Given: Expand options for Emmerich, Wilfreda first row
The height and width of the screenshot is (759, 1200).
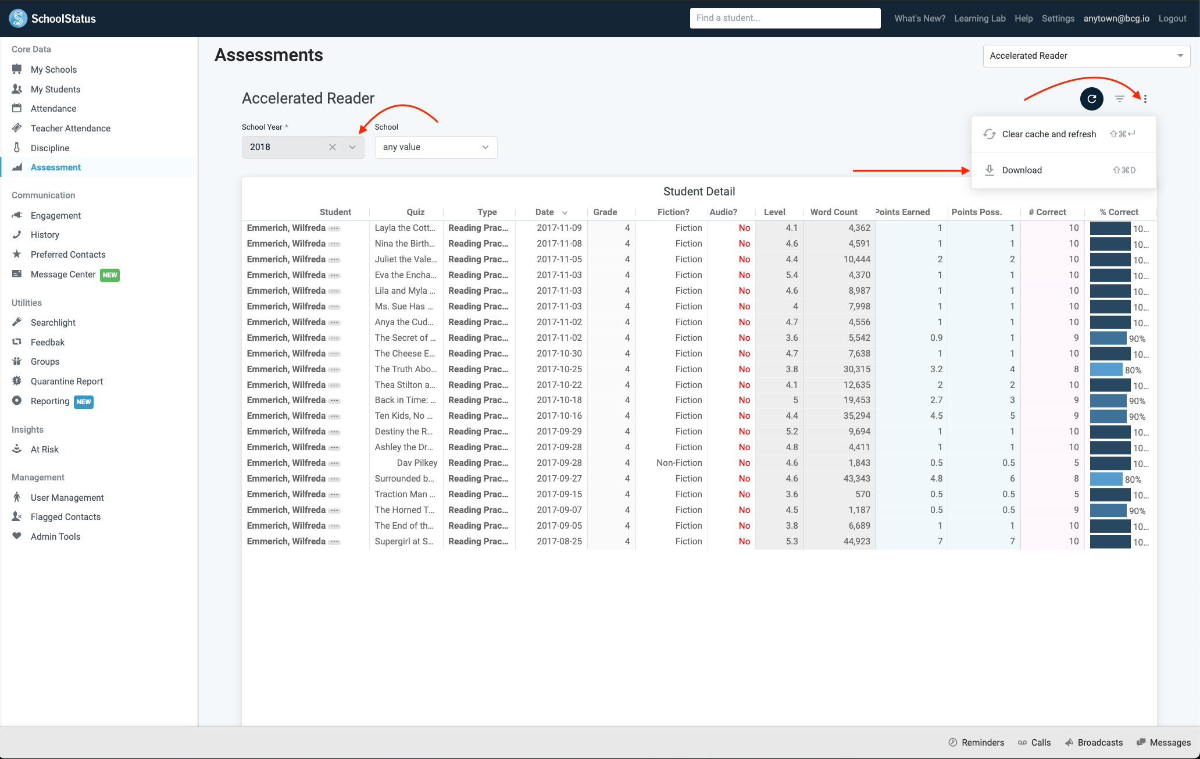Looking at the screenshot, I should coord(334,229).
